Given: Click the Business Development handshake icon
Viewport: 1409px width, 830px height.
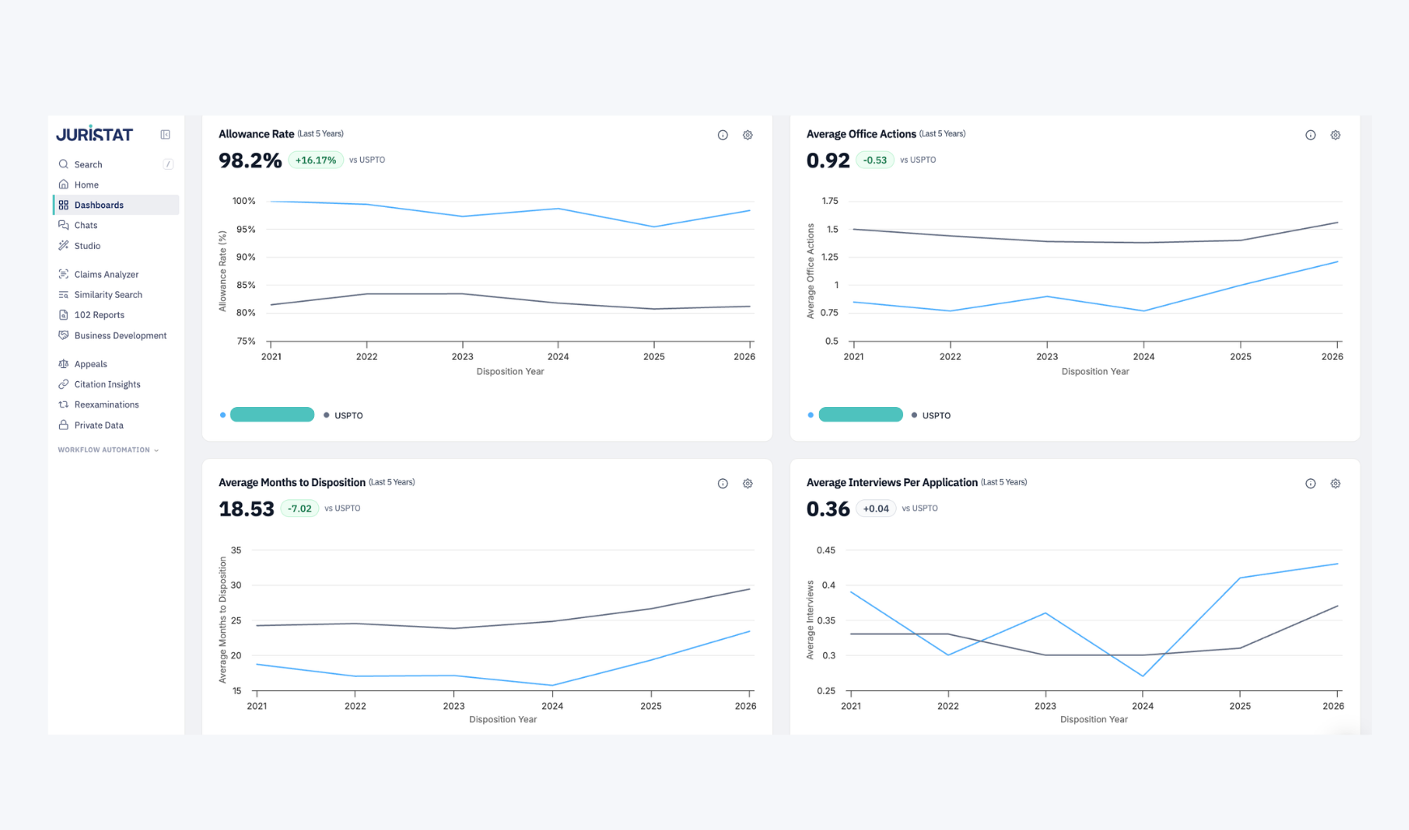Looking at the screenshot, I should coord(63,335).
